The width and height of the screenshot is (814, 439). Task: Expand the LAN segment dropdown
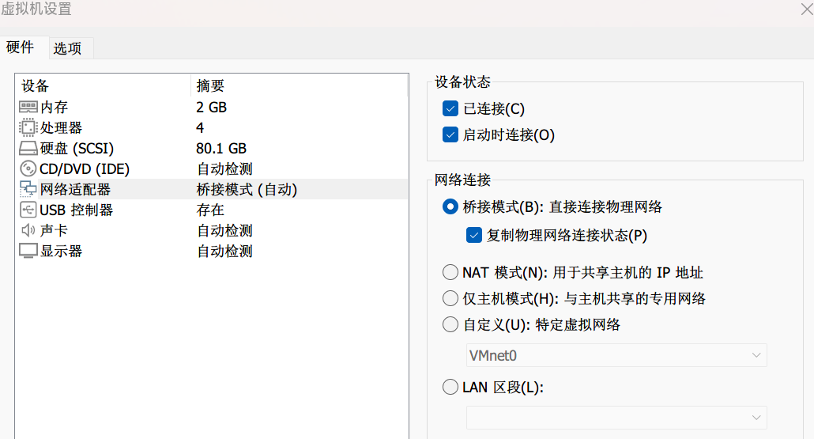click(616, 418)
